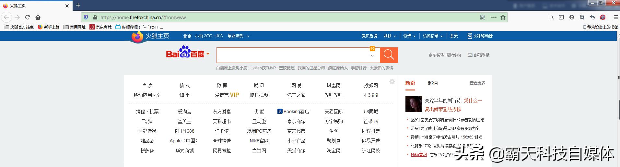Click the 火狐主页 Firefox logo

pyautogui.click(x=150, y=36)
